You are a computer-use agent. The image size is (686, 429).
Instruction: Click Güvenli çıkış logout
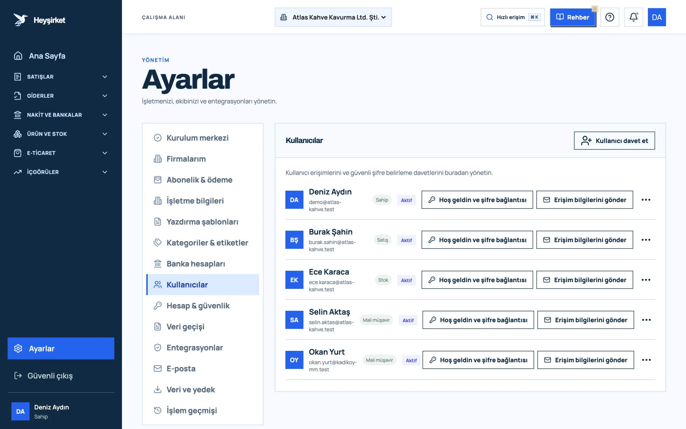[61, 376]
